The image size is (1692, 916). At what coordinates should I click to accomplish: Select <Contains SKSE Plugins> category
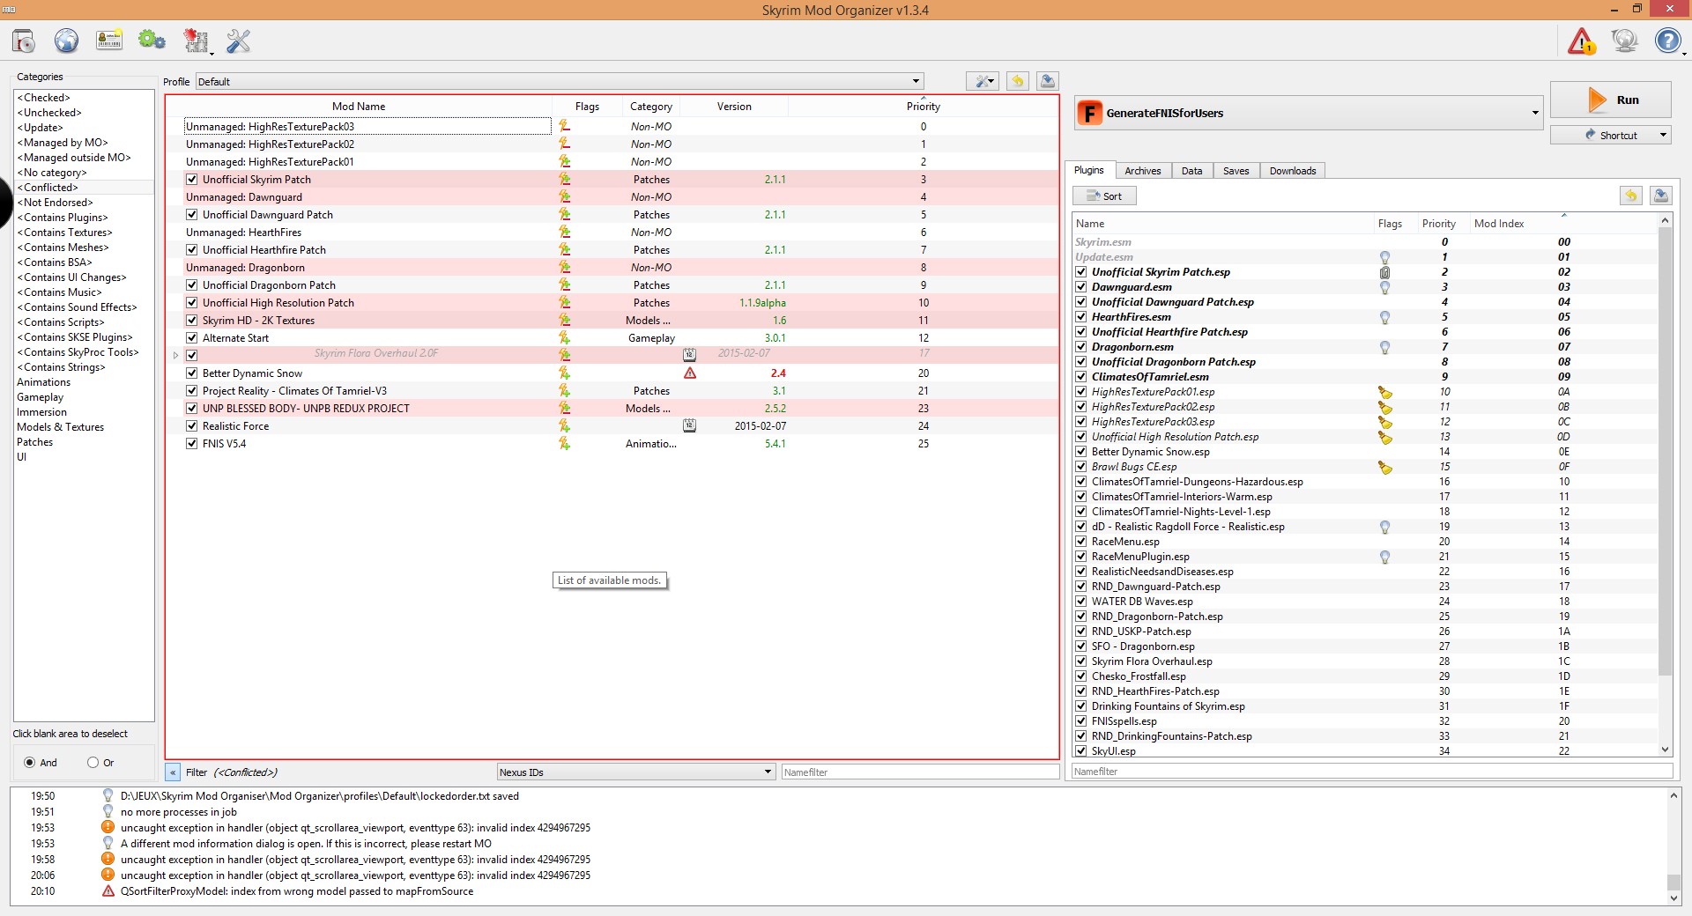tap(84, 337)
